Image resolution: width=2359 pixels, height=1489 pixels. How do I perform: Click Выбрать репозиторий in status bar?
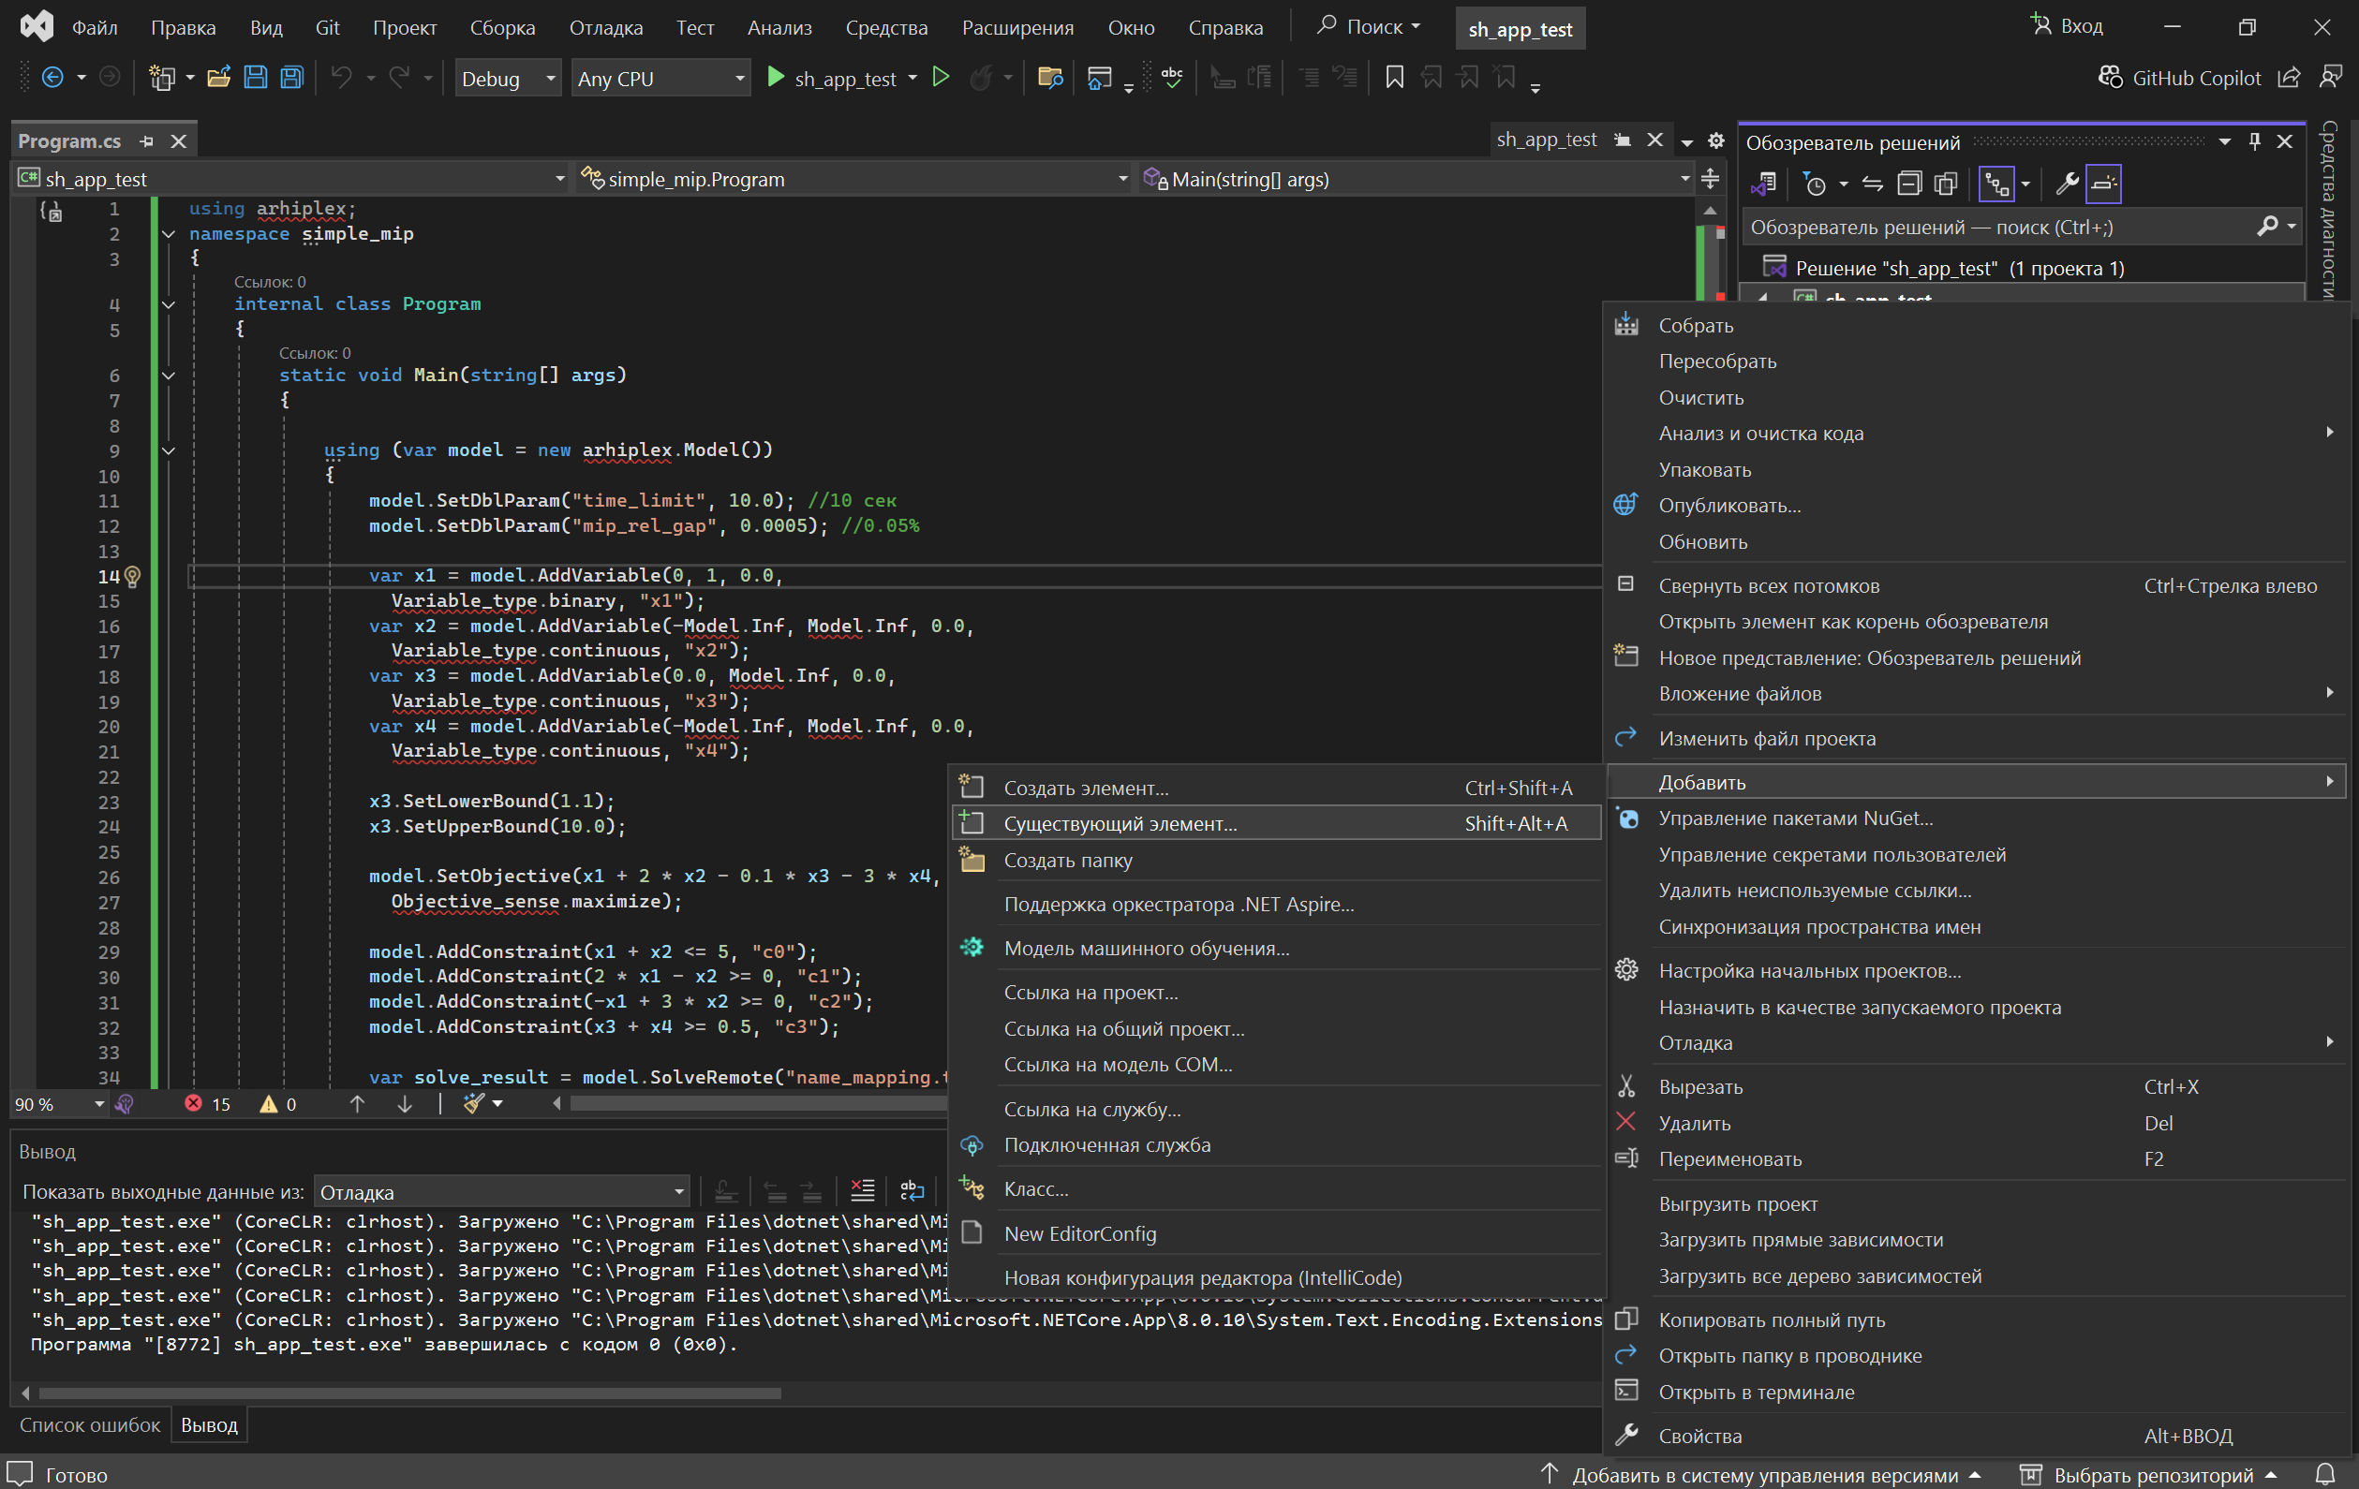pyautogui.click(x=2148, y=1474)
